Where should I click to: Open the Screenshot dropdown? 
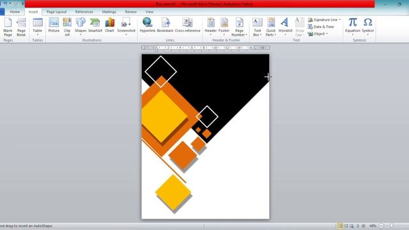click(x=127, y=27)
